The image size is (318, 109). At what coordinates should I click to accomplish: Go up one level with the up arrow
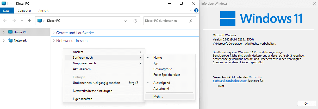29,21
